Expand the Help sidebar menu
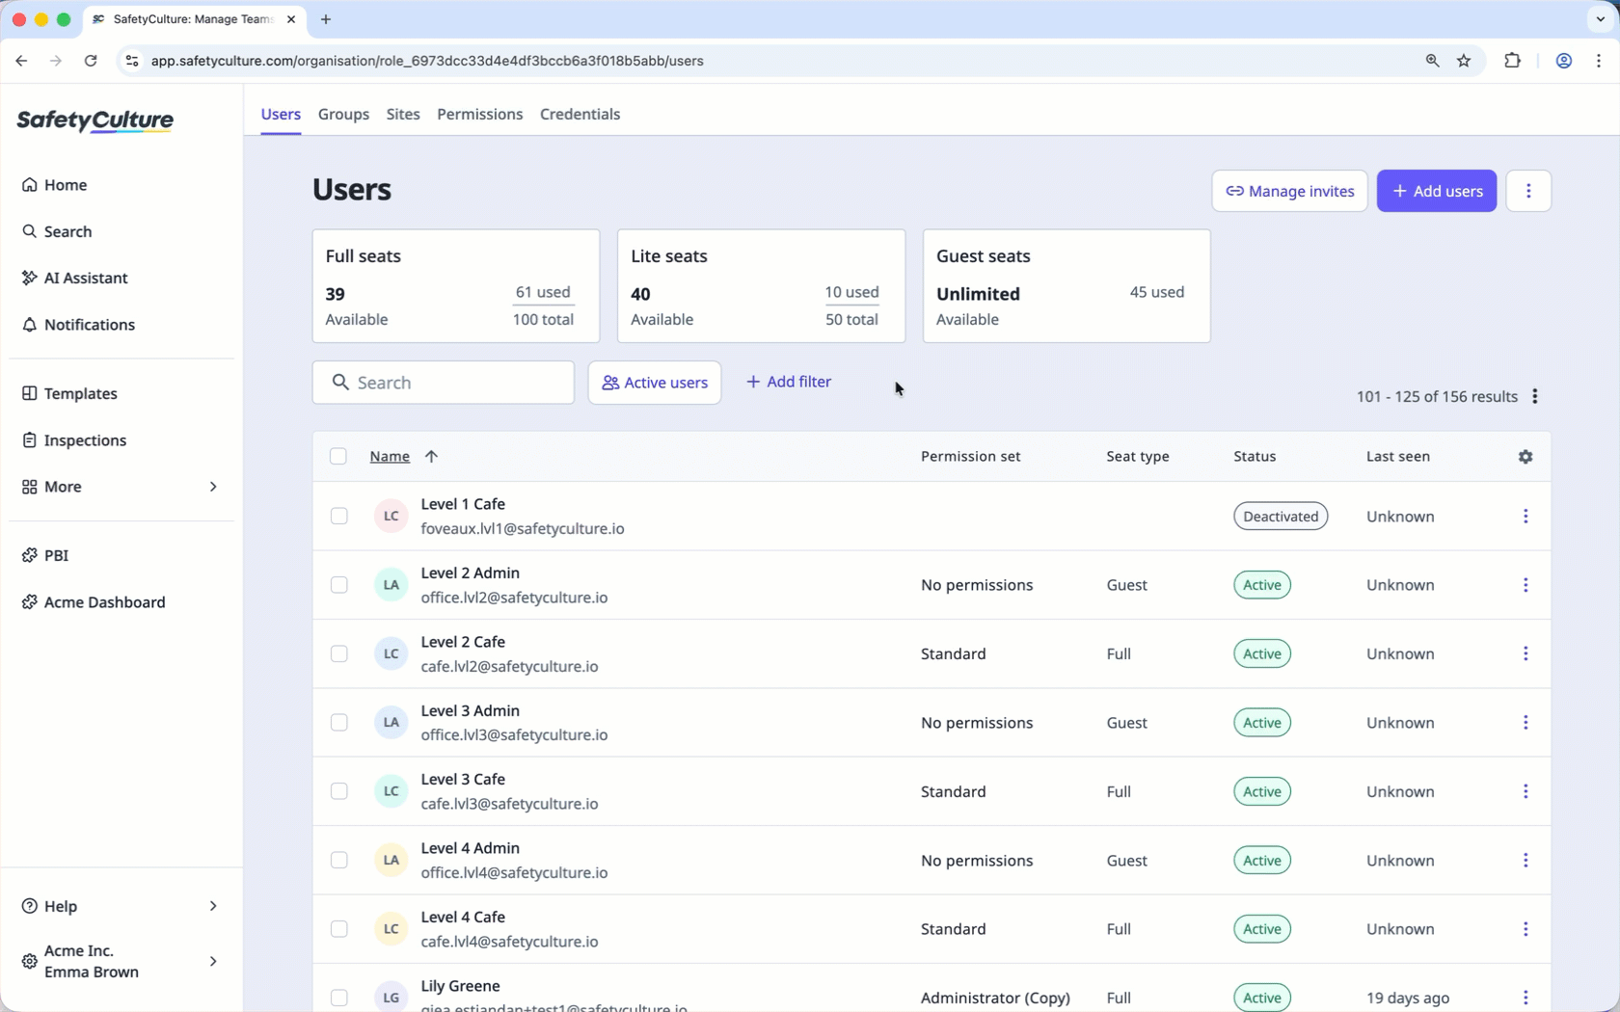 pyautogui.click(x=121, y=906)
